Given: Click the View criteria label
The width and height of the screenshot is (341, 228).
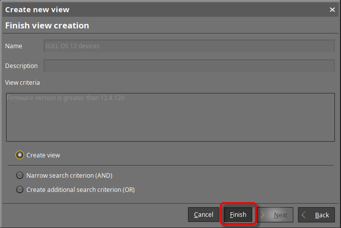Looking at the screenshot, I should tap(22, 82).
